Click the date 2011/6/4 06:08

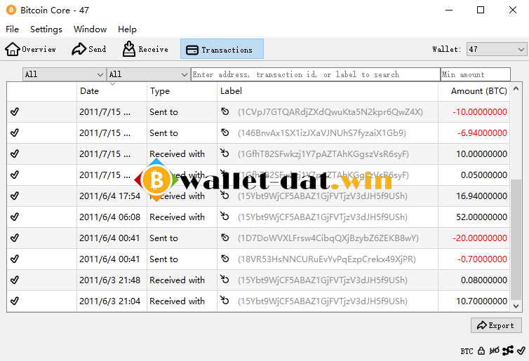pyautogui.click(x=109, y=217)
